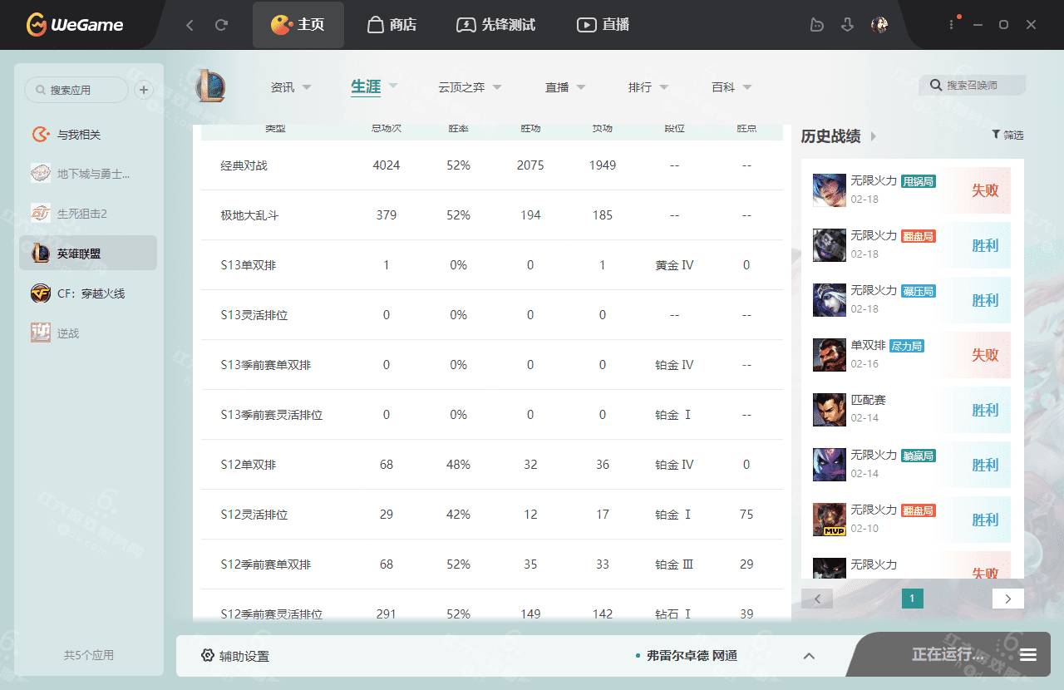Open the three-dot more menu
The image size is (1064, 690).
[952, 25]
